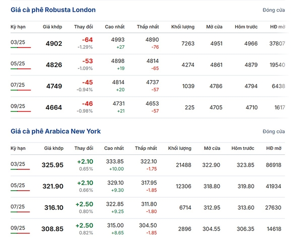Select the Robusta 07/25 contract term
302x239 pixels.
(x=18, y=85)
